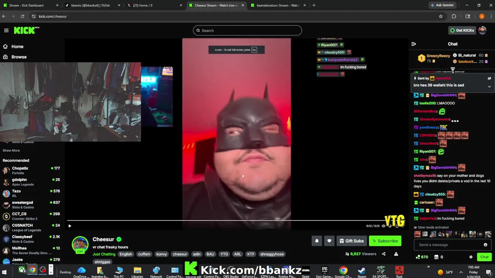Open recommended channel Jaeke
The image size is (495, 278).
(31, 261)
